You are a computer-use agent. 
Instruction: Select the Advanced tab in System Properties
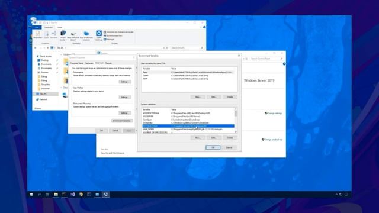coord(99,63)
